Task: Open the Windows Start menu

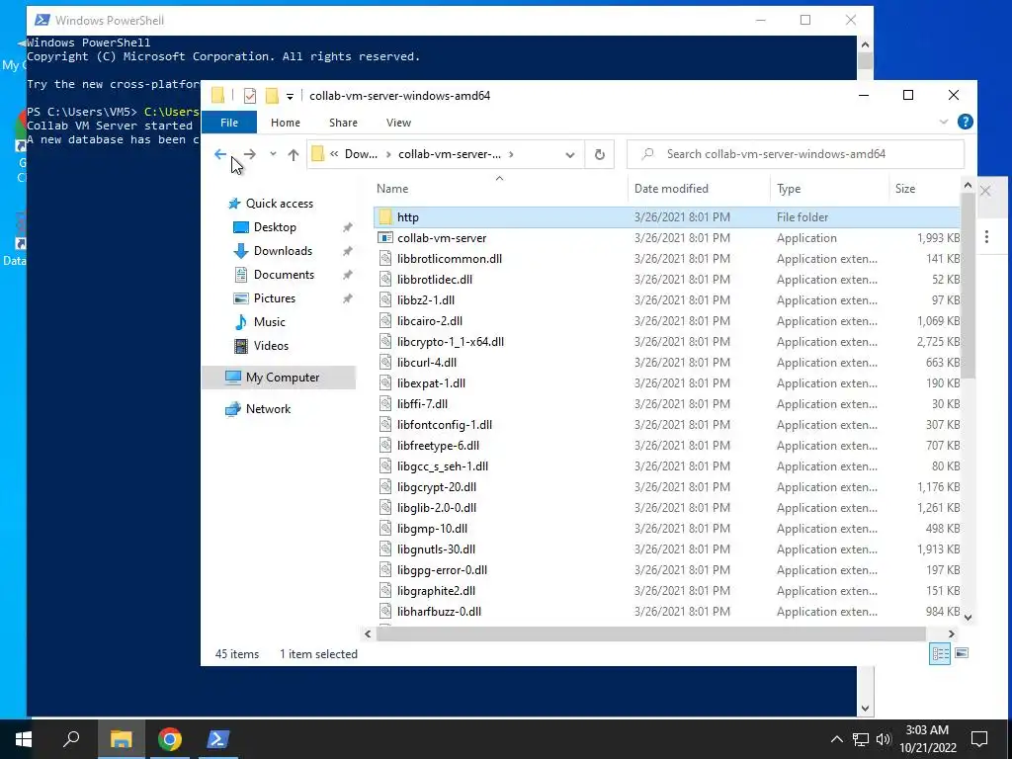Action: click(x=24, y=739)
